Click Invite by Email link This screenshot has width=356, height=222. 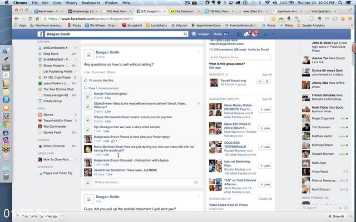click(x=258, y=49)
